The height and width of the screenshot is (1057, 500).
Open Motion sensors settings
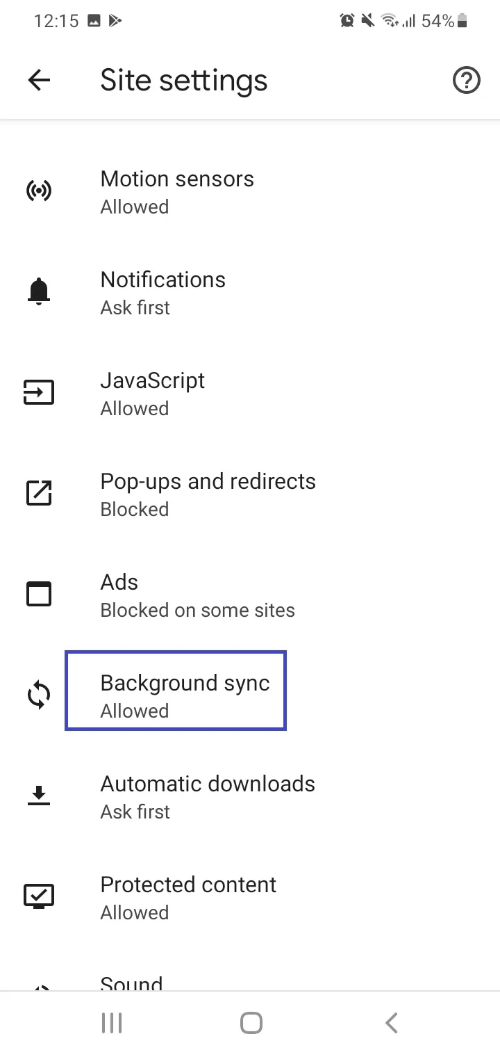click(x=250, y=191)
